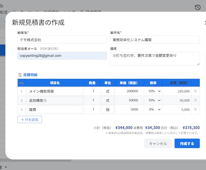This screenshot has width=206, height=170.
Task: Click the 新規見積書の作成 dialog title
Action: click(x=38, y=22)
